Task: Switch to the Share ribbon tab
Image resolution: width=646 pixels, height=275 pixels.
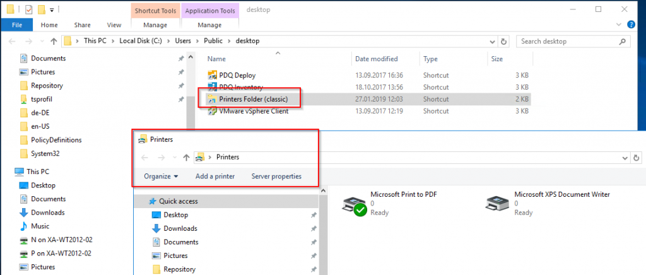Action: 83,25
